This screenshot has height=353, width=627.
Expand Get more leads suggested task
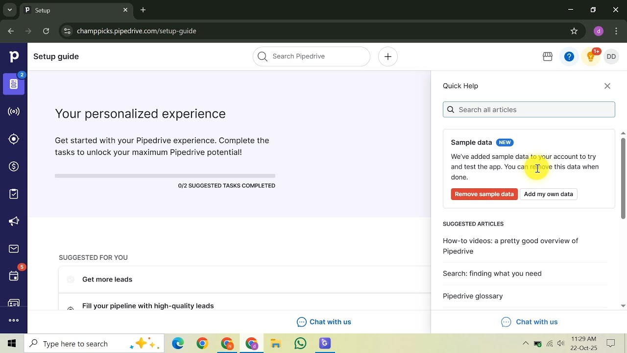point(244,279)
